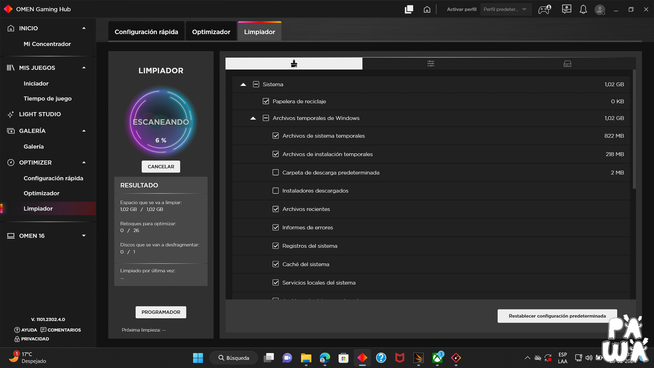654x368 pixels.
Task: Open McAfee from the taskbar
Action: tap(400, 358)
